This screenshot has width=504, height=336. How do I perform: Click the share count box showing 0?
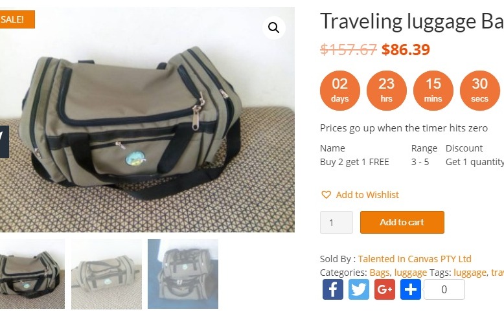coord(444,289)
